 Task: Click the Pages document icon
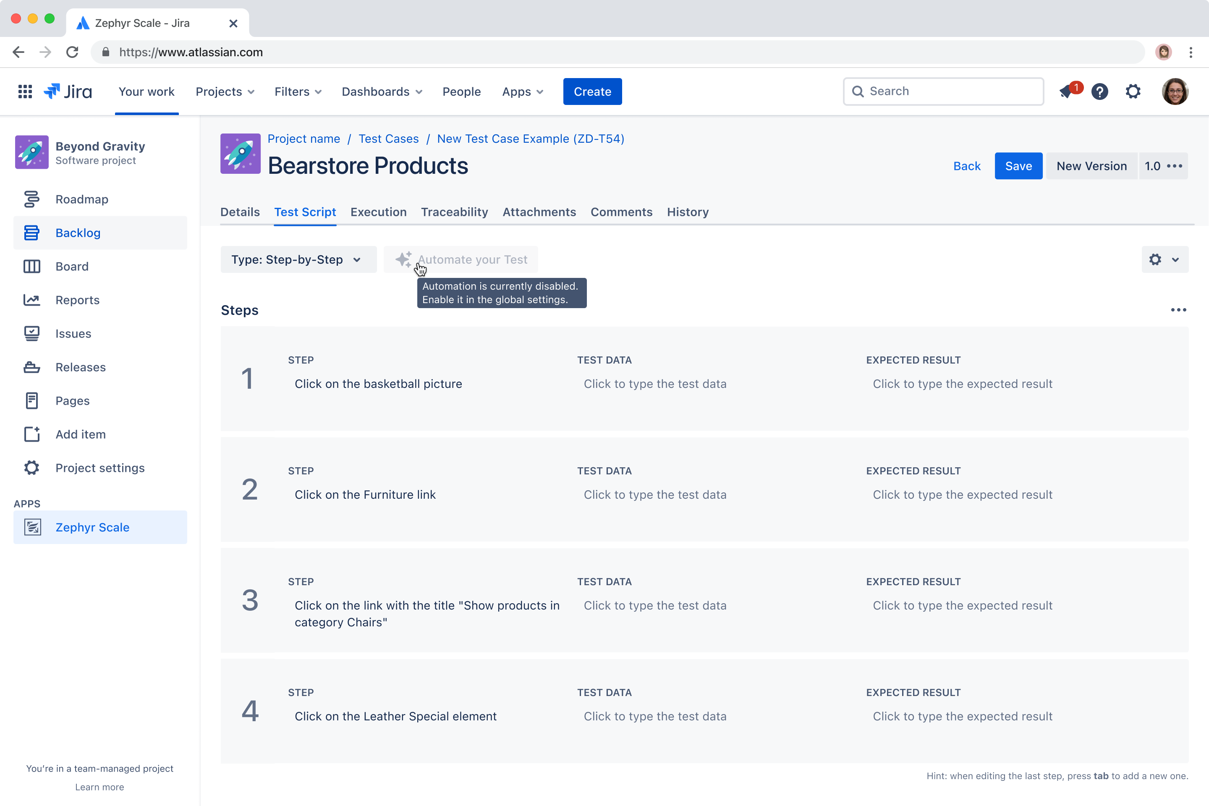[32, 400]
